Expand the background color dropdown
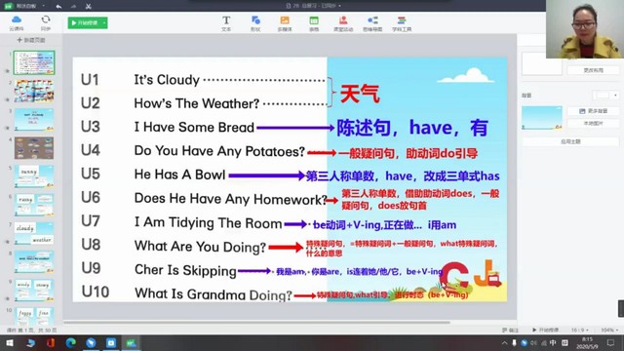The image size is (624, 351). point(615,96)
